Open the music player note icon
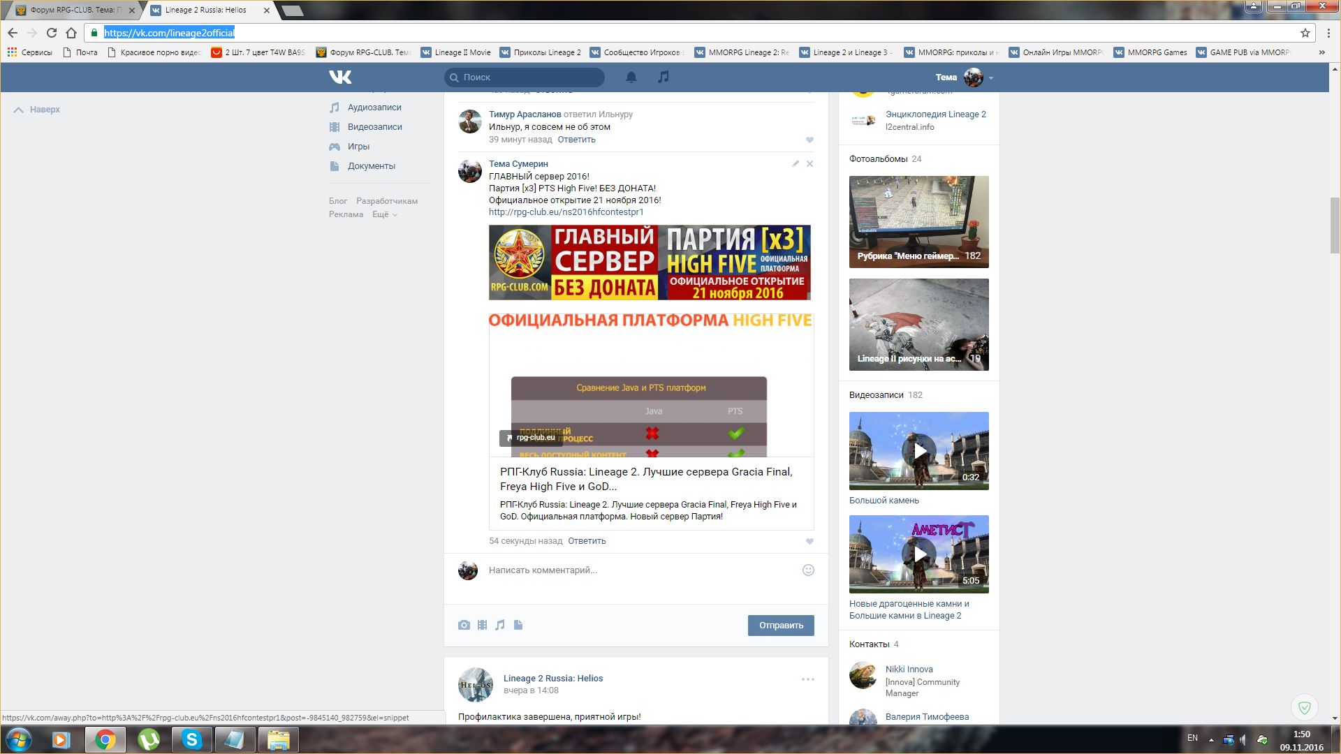This screenshot has height=754, width=1341. [663, 77]
